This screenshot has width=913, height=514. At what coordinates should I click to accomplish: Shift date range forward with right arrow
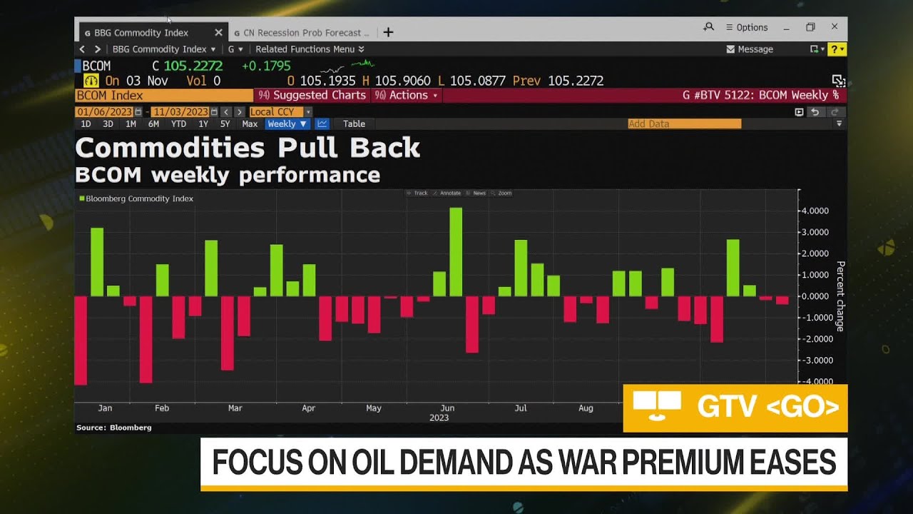point(239,112)
